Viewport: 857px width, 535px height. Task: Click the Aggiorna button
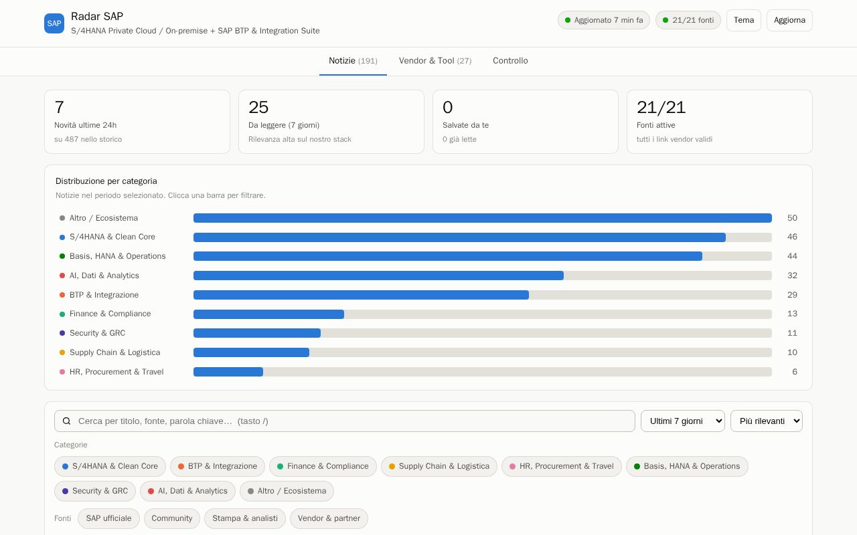[789, 20]
